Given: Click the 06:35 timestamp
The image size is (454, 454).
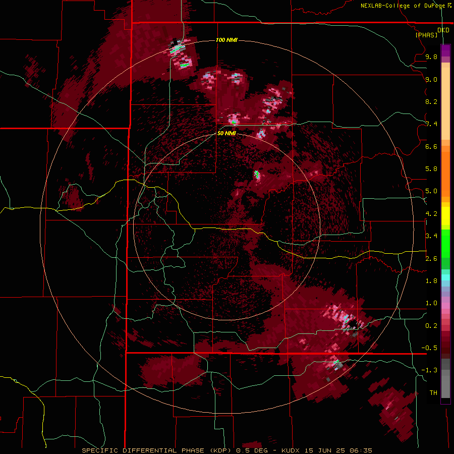Looking at the screenshot, I should (361, 450).
